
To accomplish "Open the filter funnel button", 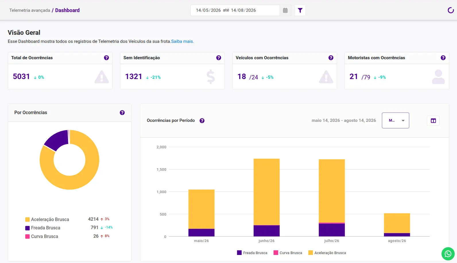I will coord(300,10).
